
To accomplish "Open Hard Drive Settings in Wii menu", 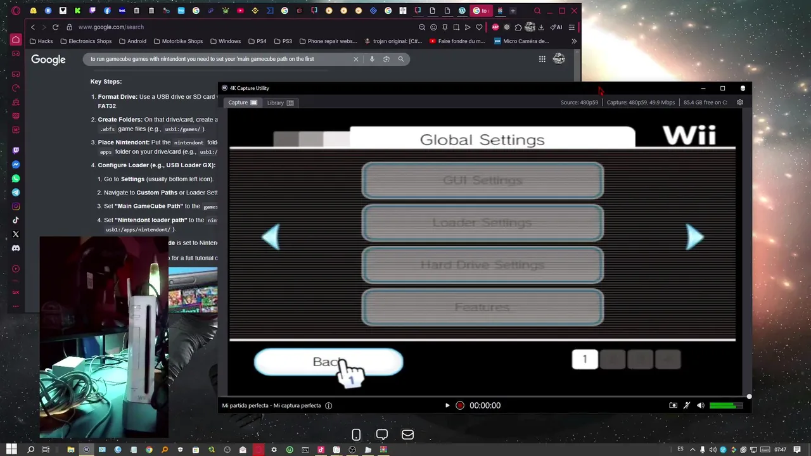I will tap(482, 265).
